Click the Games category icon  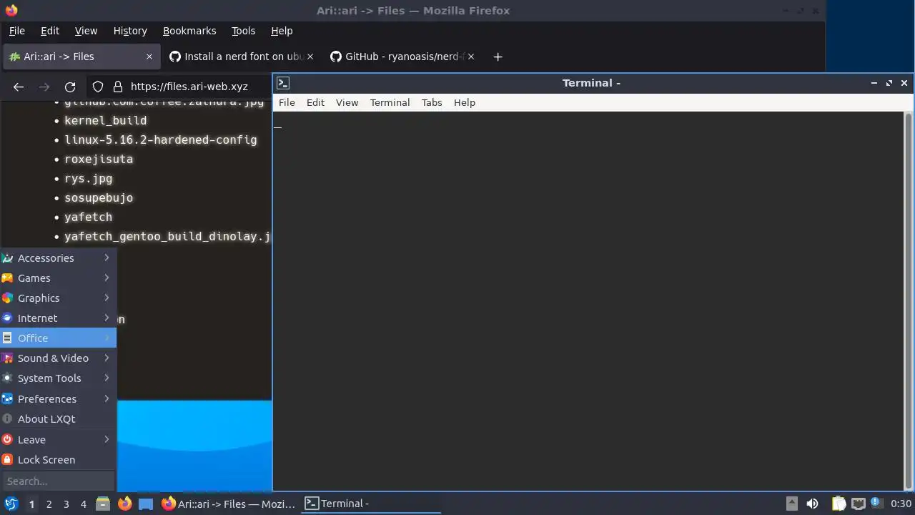click(7, 278)
